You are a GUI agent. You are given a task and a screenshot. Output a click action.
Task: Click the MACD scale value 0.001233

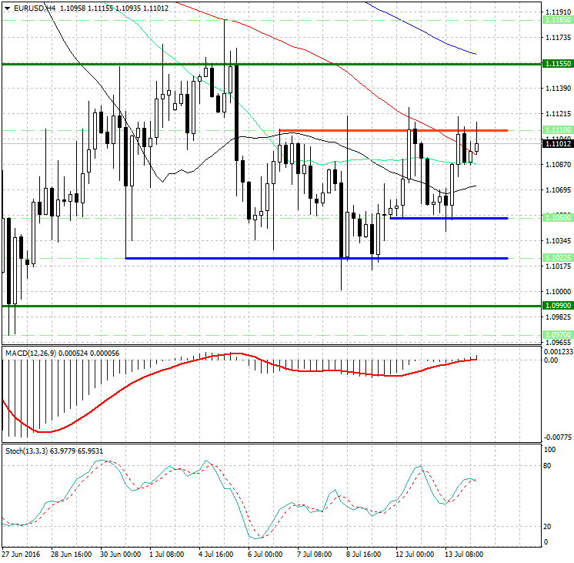[x=558, y=352]
